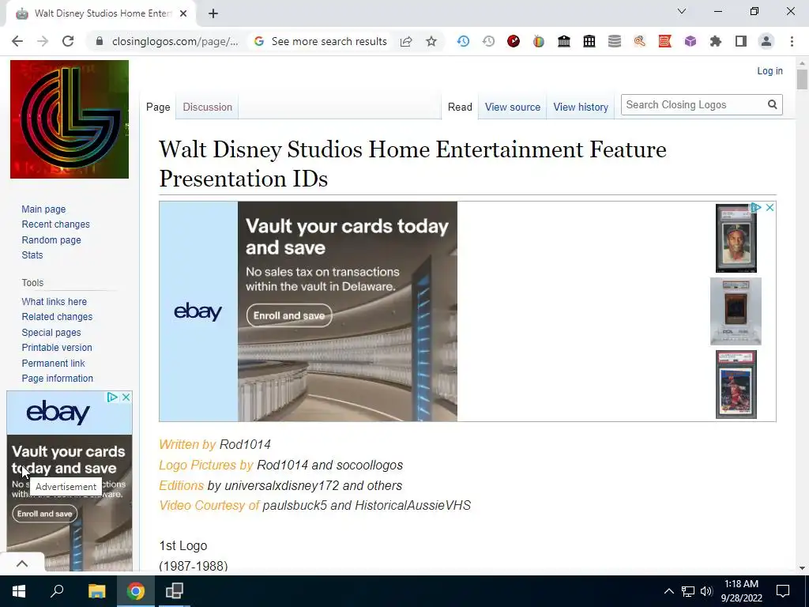Open Special pages link
The width and height of the screenshot is (809, 607).
51,333
